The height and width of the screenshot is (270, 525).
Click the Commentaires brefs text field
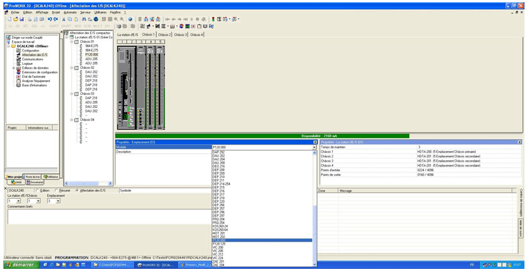point(109,217)
